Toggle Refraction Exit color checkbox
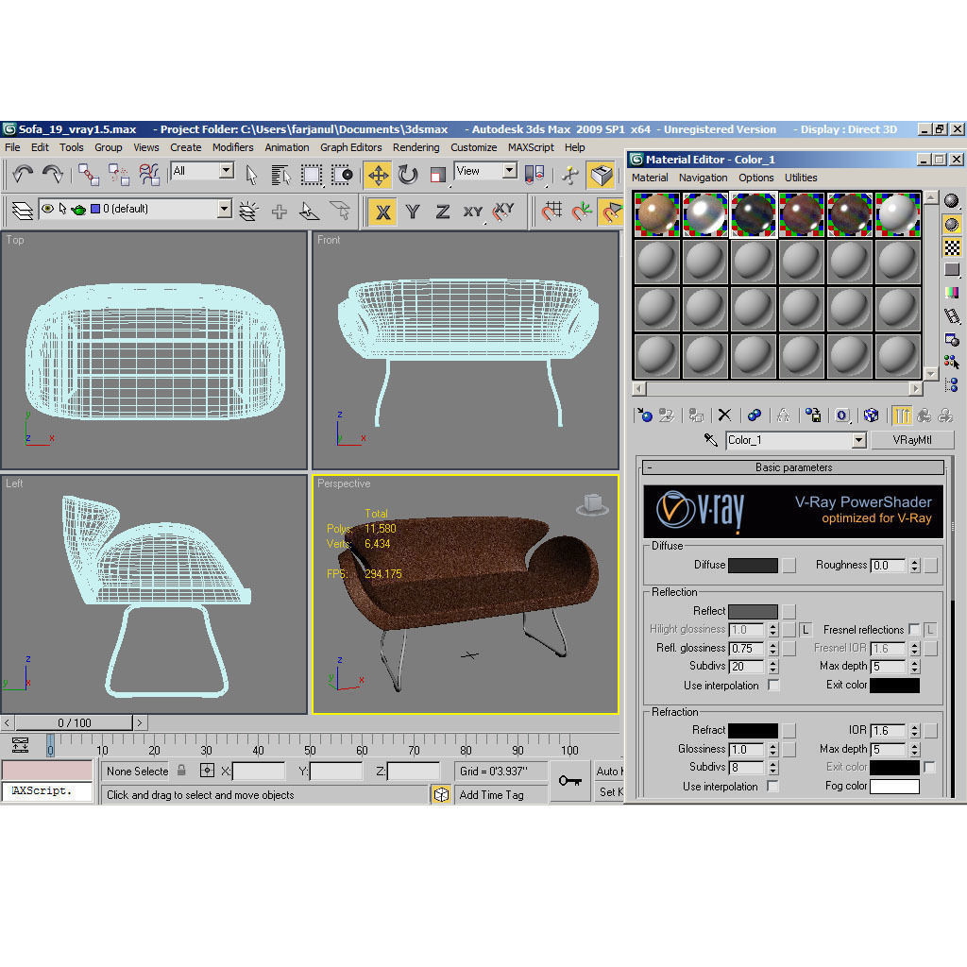 pos(929,767)
